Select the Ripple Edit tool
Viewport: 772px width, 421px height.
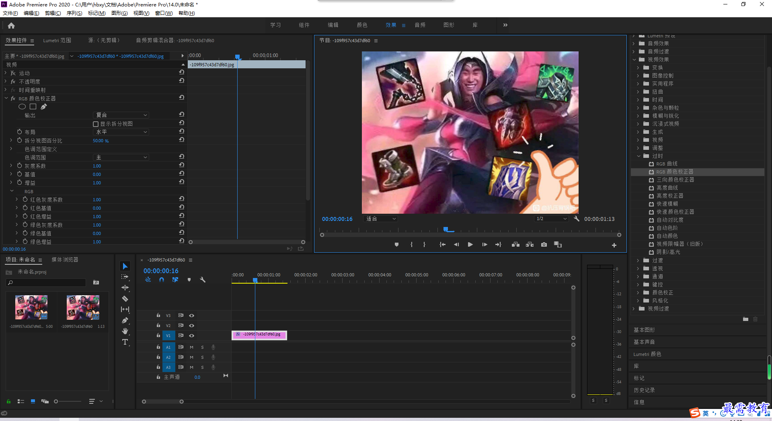pos(125,288)
